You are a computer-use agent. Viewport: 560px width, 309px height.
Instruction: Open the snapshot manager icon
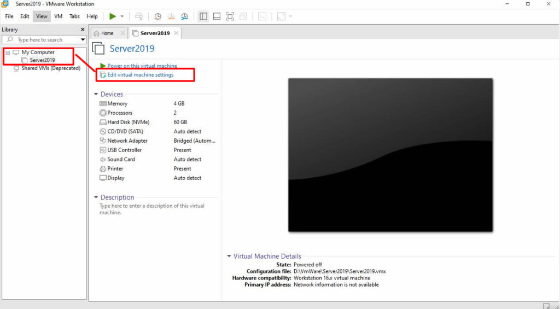[185, 16]
